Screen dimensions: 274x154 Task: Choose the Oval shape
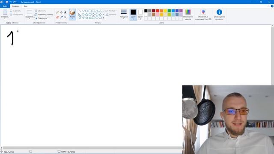pos(86,11)
